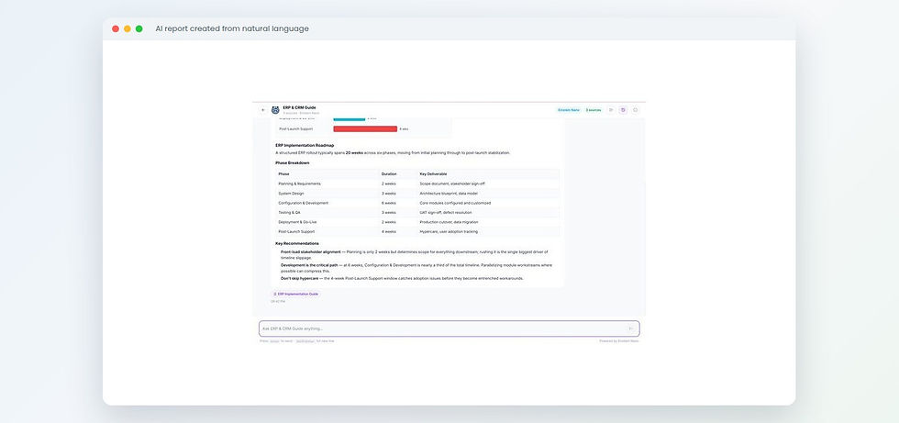Viewport: 899px width, 423px height.
Task: Select the Testing & QA cell
Action: (289, 213)
